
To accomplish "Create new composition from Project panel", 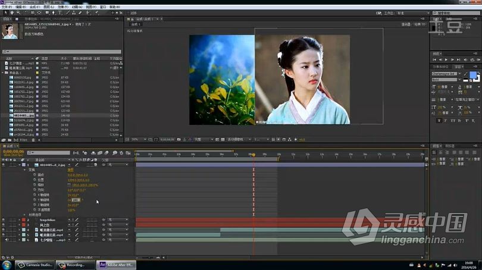I will (16, 140).
